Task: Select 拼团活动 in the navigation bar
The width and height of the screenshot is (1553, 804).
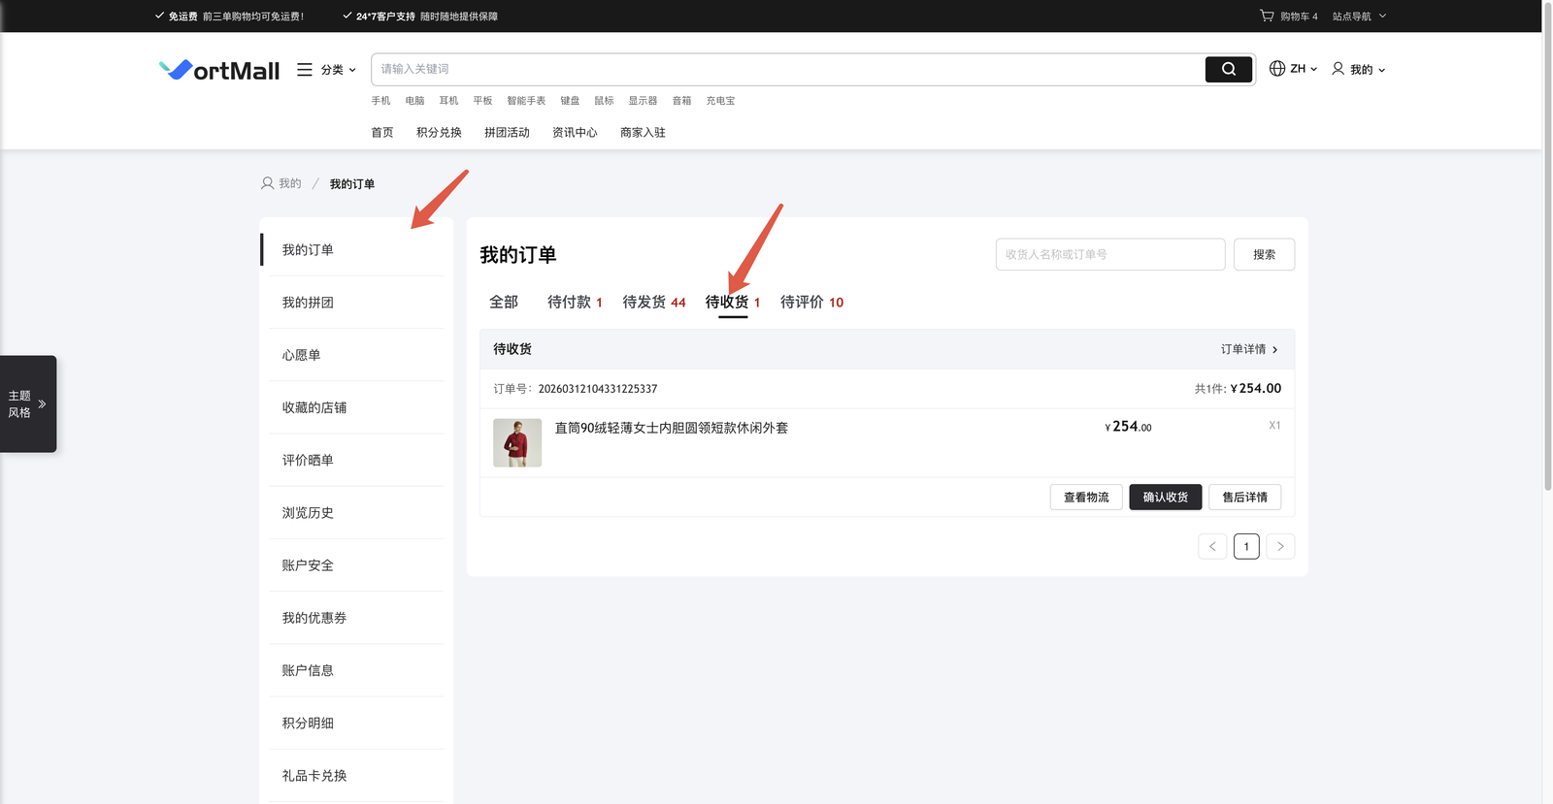Action: click(507, 133)
